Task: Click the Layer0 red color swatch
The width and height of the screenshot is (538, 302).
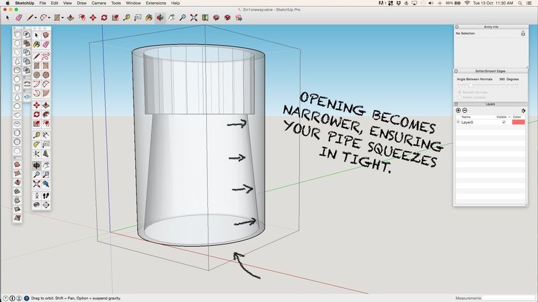Action: (518, 122)
